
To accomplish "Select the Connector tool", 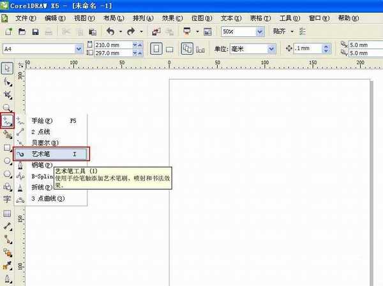I will pyautogui.click(x=7, y=240).
